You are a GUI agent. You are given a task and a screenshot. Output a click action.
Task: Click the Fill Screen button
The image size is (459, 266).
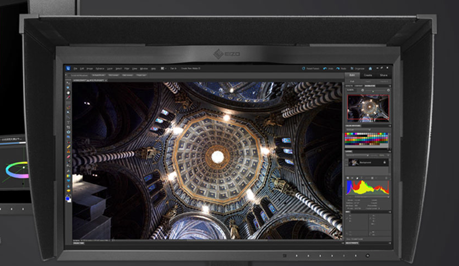pos(128,75)
